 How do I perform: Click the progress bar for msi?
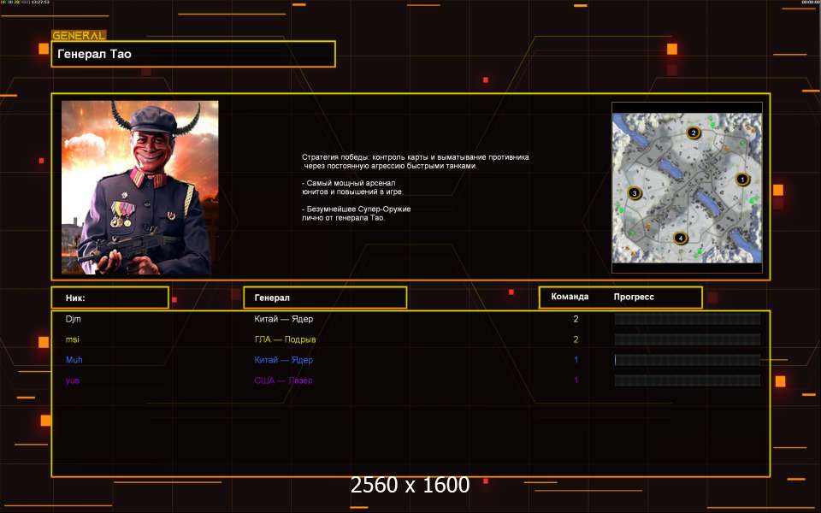click(688, 339)
